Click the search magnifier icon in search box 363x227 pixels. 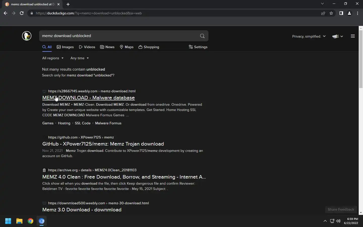pyautogui.click(x=202, y=36)
